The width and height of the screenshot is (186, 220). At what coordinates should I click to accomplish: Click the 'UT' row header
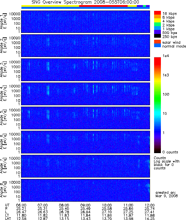7,205
